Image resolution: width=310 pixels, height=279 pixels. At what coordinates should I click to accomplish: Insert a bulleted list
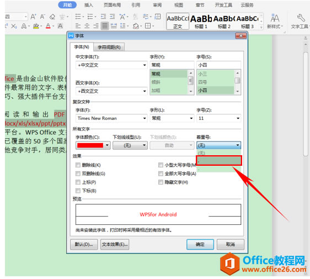(x=78, y=17)
